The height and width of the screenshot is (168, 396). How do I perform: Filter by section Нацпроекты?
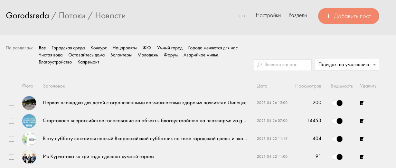pos(125,48)
